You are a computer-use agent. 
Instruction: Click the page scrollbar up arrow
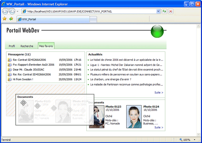[x=198, y=26]
